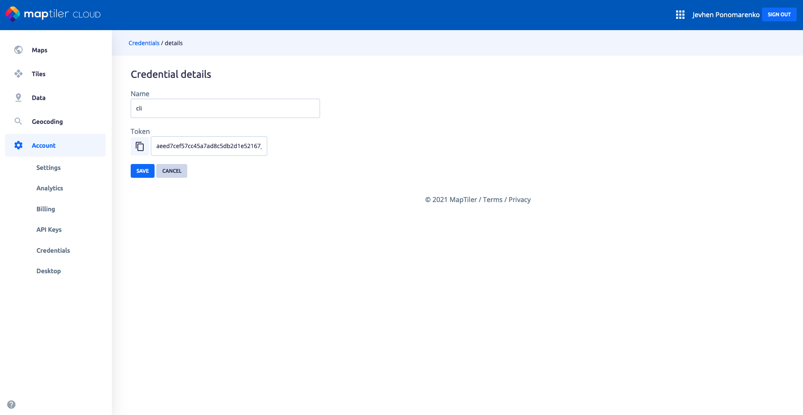Click the Data pin icon
The image size is (803, 415).
pos(18,97)
